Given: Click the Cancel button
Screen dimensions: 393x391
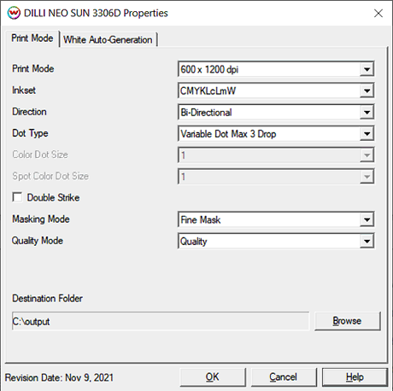Looking at the screenshot, I should 284,377.
